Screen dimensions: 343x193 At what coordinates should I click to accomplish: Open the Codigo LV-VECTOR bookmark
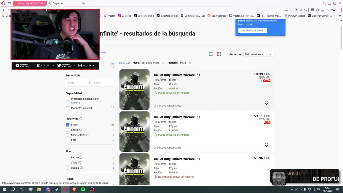click(x=193, y=16)
